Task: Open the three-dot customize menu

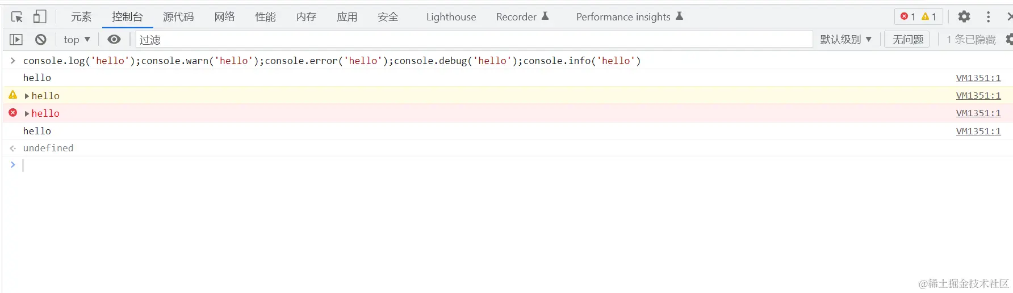Action: click(988, 17)
